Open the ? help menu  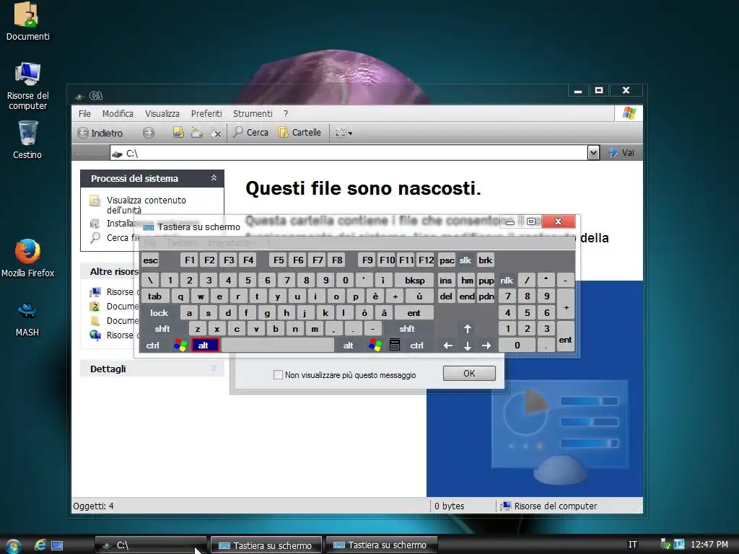[286, 113]
